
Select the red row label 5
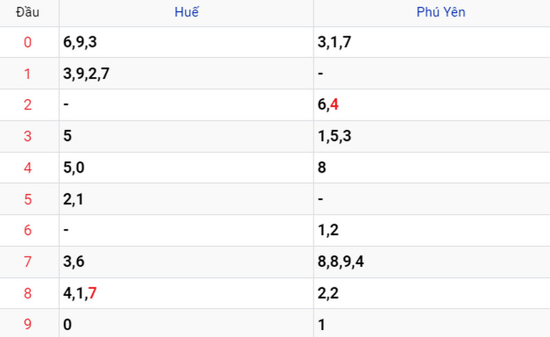pyautogui.click(x=27, y=199)
